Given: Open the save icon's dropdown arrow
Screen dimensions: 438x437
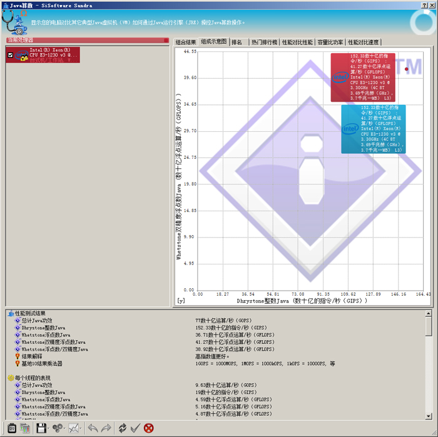Looking at the screenshot, I should 48,428.
